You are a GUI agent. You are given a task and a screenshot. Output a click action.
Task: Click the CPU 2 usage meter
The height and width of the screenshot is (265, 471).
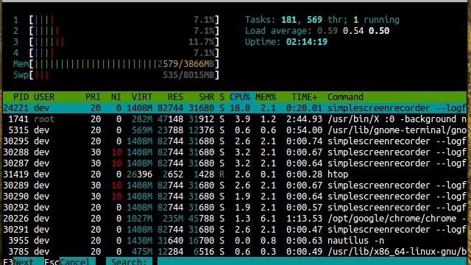116,31
